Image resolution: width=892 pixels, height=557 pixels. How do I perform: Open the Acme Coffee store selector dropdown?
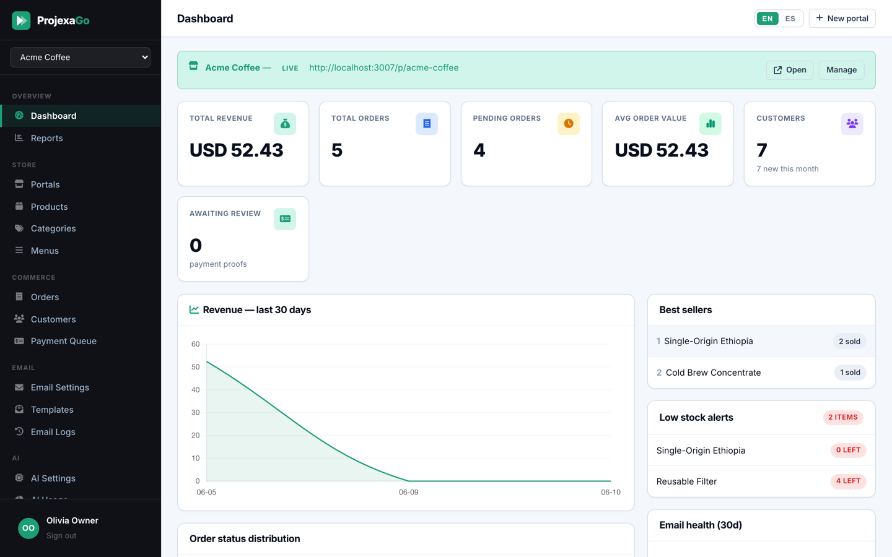pyautogui.click(x=81, y=57)
